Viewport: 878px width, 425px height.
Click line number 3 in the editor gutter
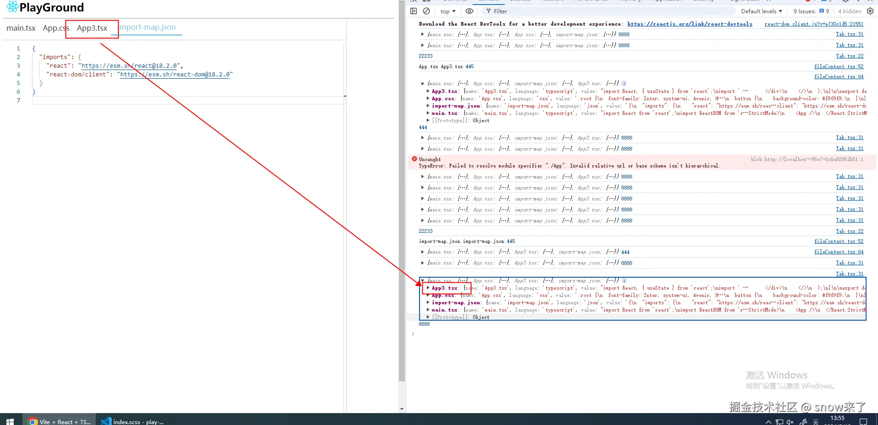18,66
